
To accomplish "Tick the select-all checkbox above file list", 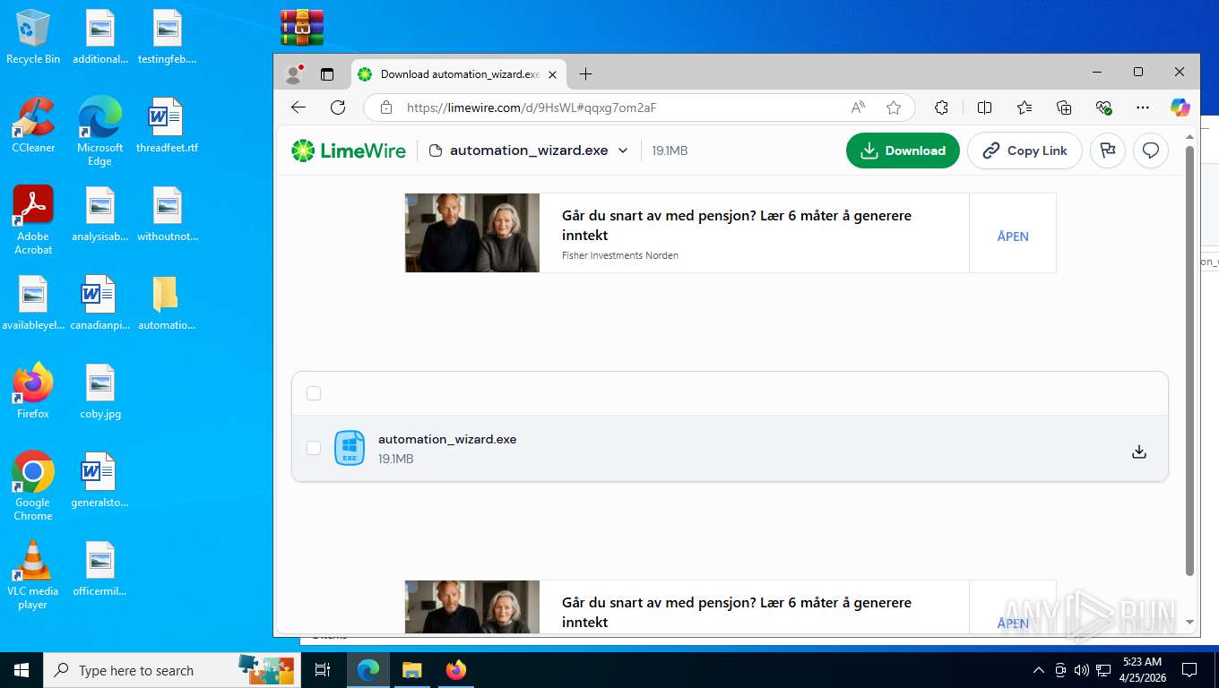I will [314, 393].
